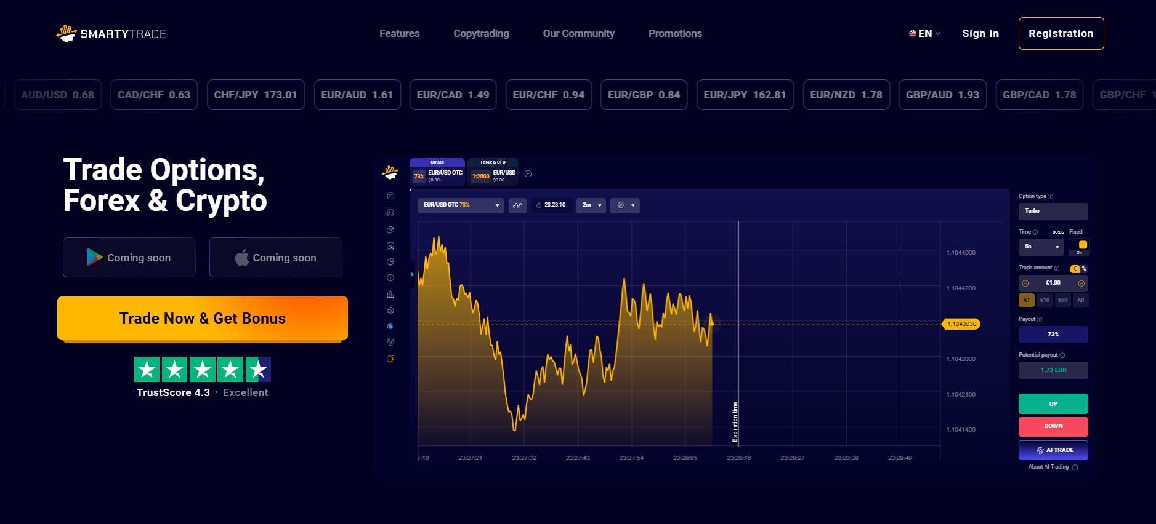Open the 2m timeframe dropdown

(x=591, y=205)
